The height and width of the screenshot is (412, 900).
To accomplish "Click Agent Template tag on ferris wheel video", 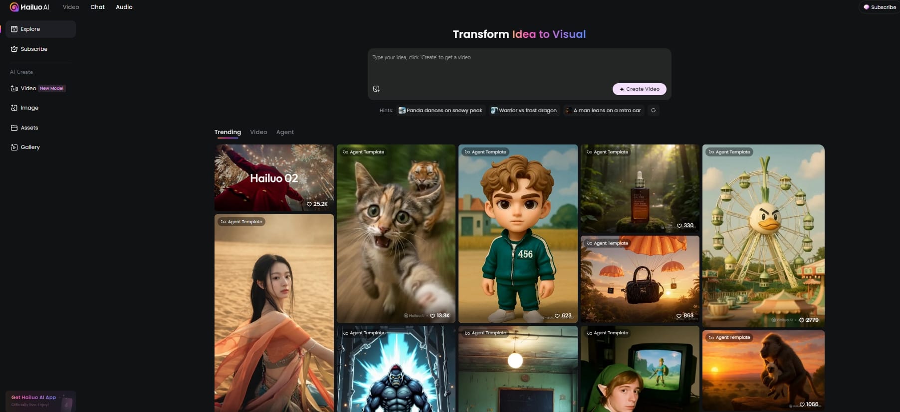I will (729, 152).
